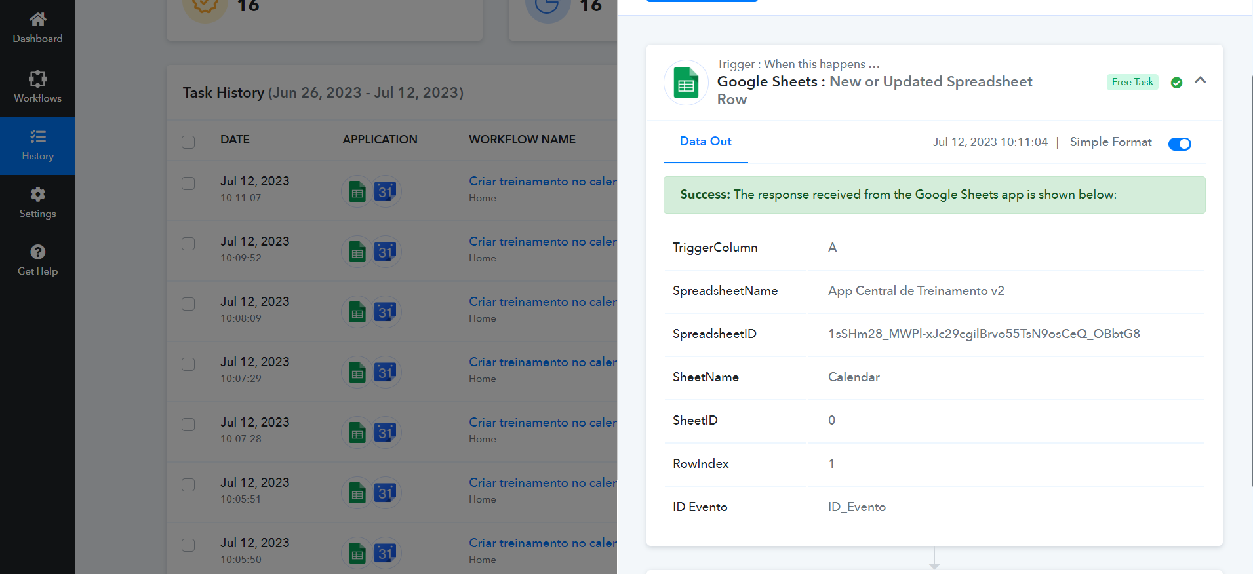Click the Free Task badge

[1132, 82]
